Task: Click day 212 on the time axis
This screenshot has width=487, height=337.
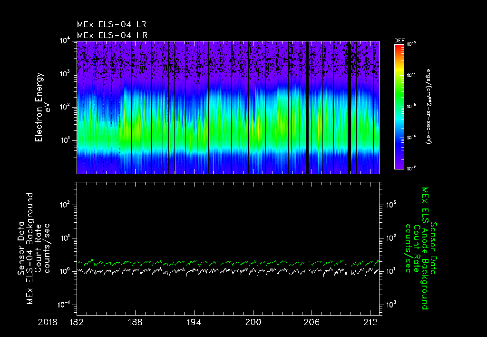Action: click(x=370, y=322)
